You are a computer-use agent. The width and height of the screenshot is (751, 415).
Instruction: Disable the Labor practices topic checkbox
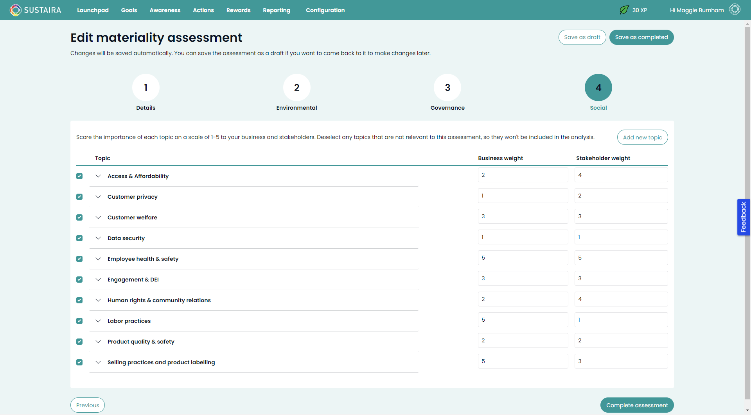pyautogui.click(x=79, y=321)
